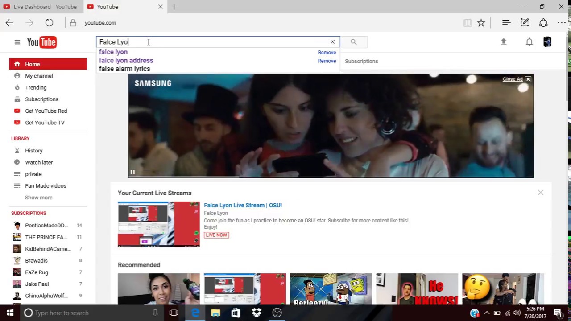
Task: Open 'He KNOWS!' recommended video thumbnail
Action: coord(417,289)
